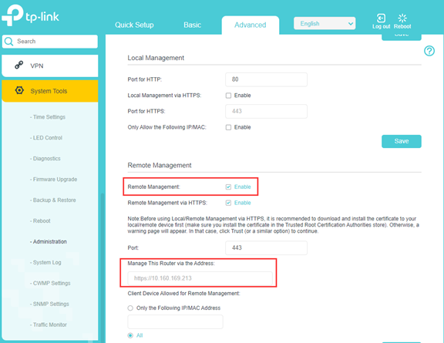Viewport: 444px width, 343px height.
Task: Select Only the Following IP/MAC Address radio
Action: click(130, 308)
